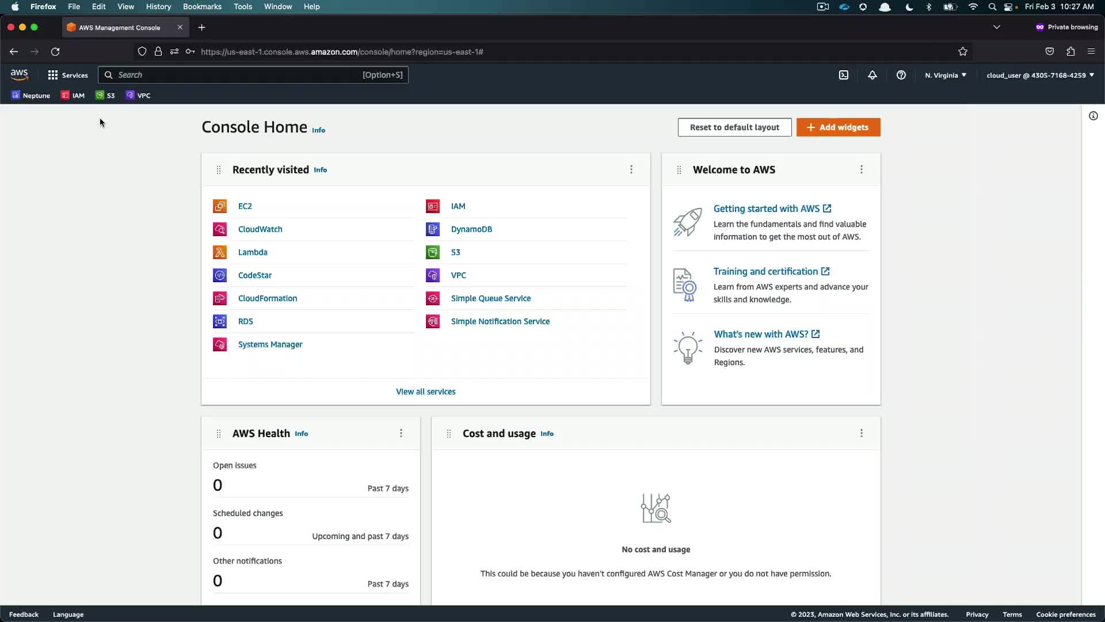The height and width of the screenshot is (622, 1105).
Task: Open the Services grid menu
Action: (x=68, y=75)
